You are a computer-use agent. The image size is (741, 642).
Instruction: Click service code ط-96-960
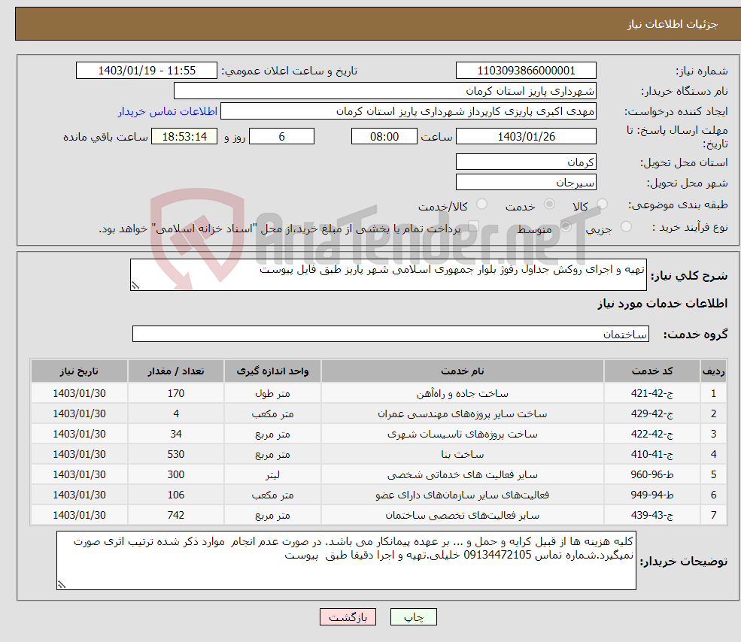(x=651, y=475)
